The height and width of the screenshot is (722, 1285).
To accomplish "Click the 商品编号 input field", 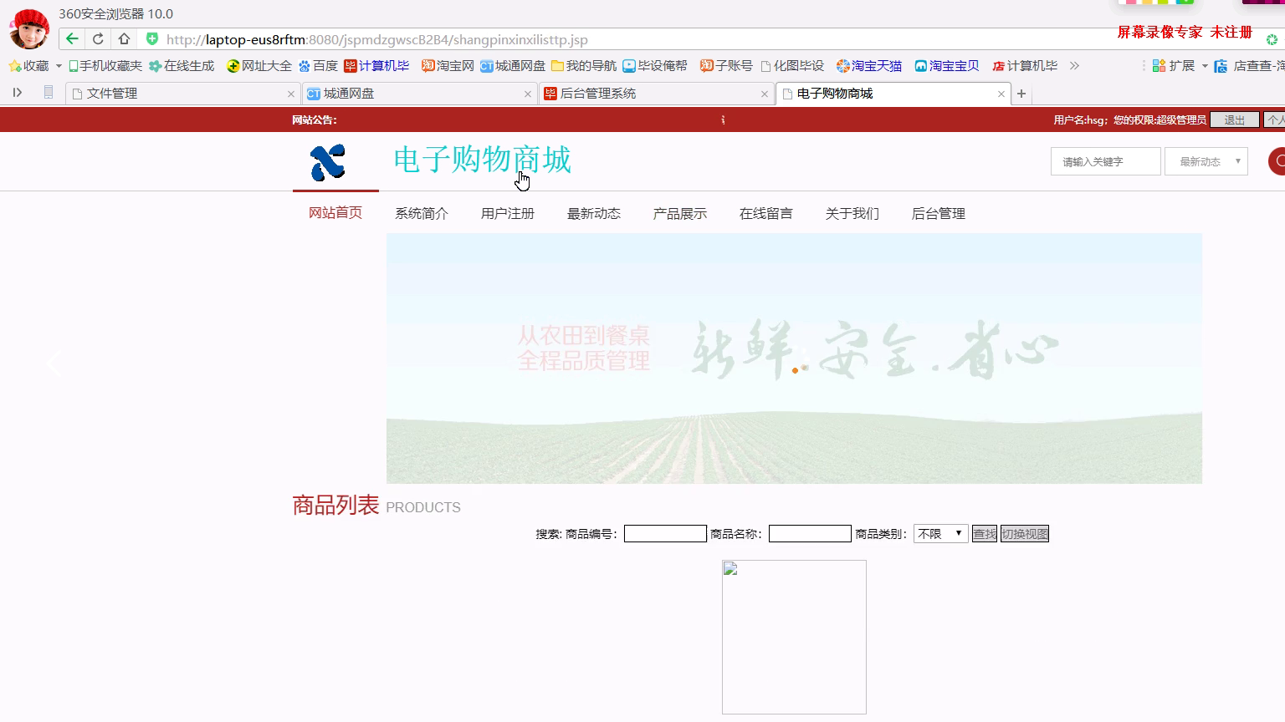I will point(665,534).
